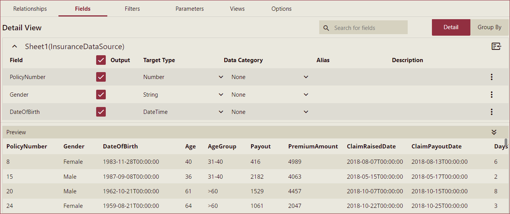This screenshot has width=510, height=214.
Task: Click the add-field icon beside the Sheet1 header
Action: tap(496, 46)
